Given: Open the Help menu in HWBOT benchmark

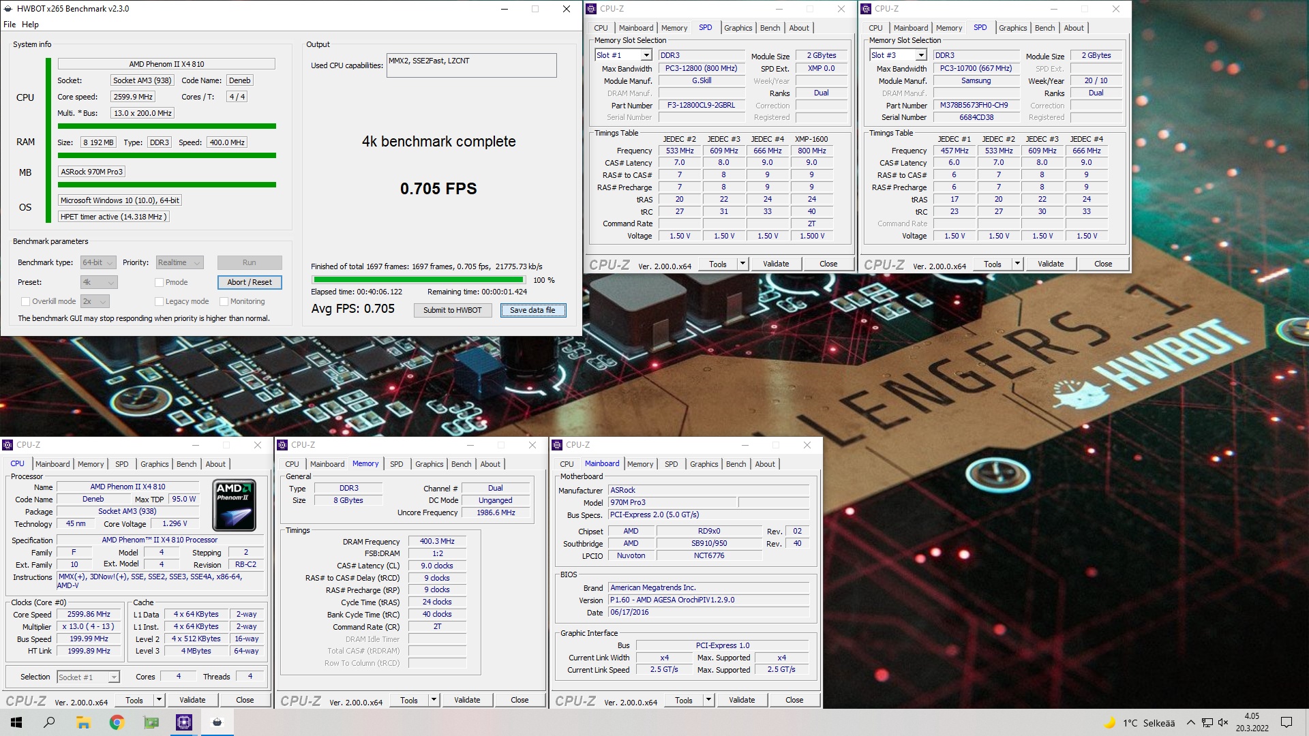Looking at the screenshot, I should (30, 25).
